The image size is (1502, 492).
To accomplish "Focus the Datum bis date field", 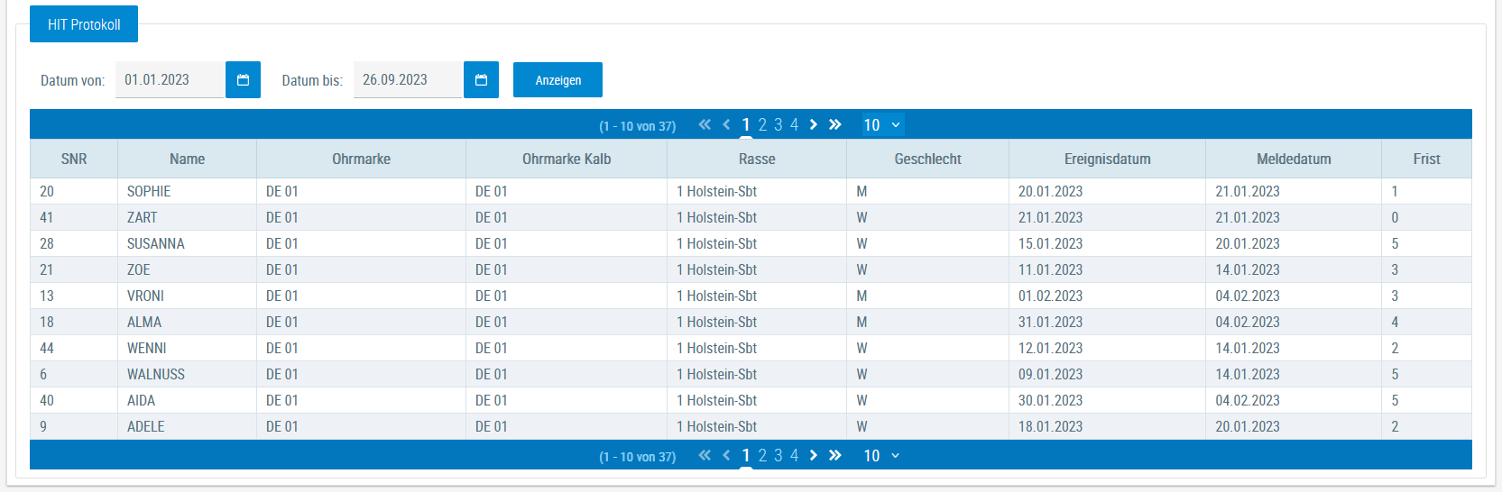I will pos(407,80).
